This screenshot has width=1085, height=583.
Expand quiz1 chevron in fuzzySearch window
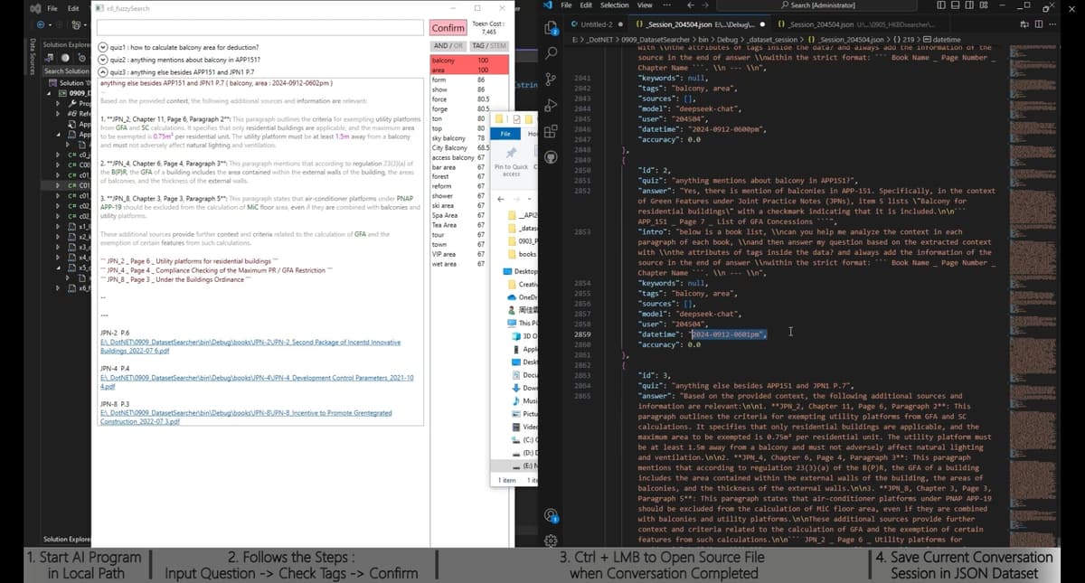pyautogui.click(x=102, y=48)
